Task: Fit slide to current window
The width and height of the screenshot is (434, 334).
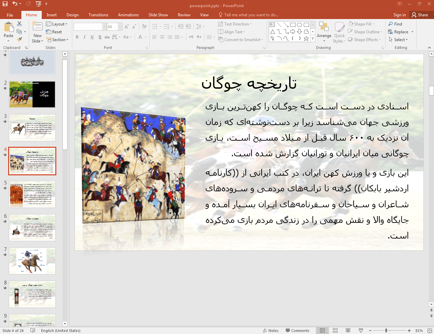Action: [430, 331]
